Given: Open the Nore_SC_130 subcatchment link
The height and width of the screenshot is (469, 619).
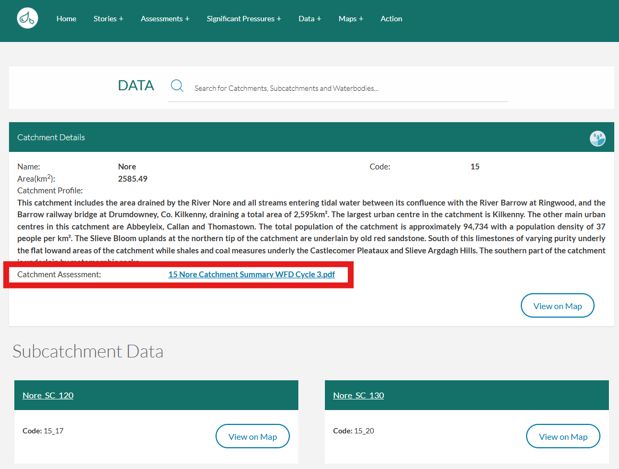Looking at the screenshot, I should pos(358,395).
